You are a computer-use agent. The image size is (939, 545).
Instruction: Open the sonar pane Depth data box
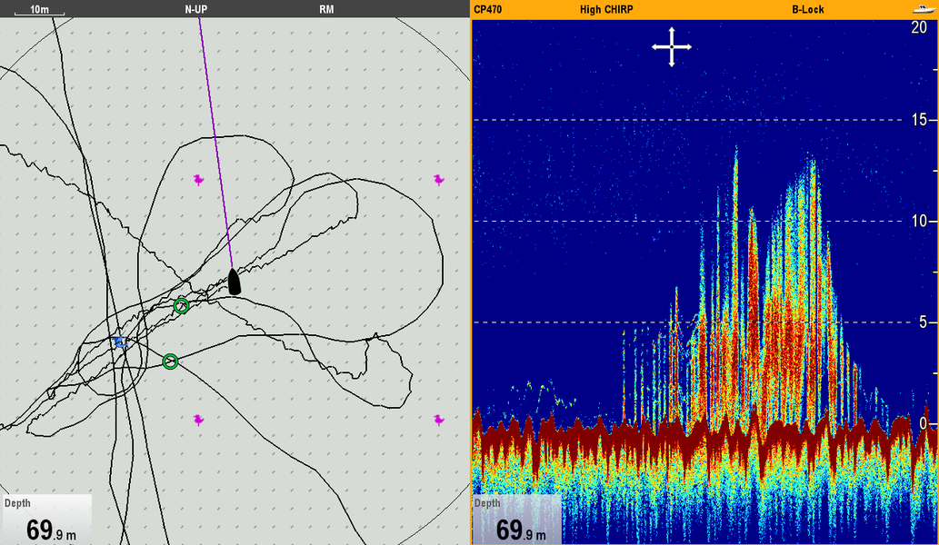(x=516, y=520)
